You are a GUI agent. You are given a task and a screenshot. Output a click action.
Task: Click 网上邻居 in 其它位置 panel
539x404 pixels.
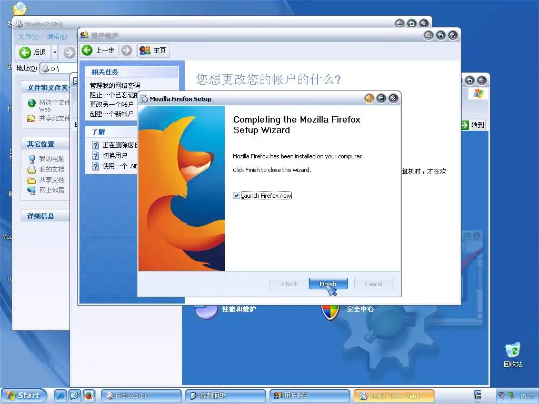point(52,190)
